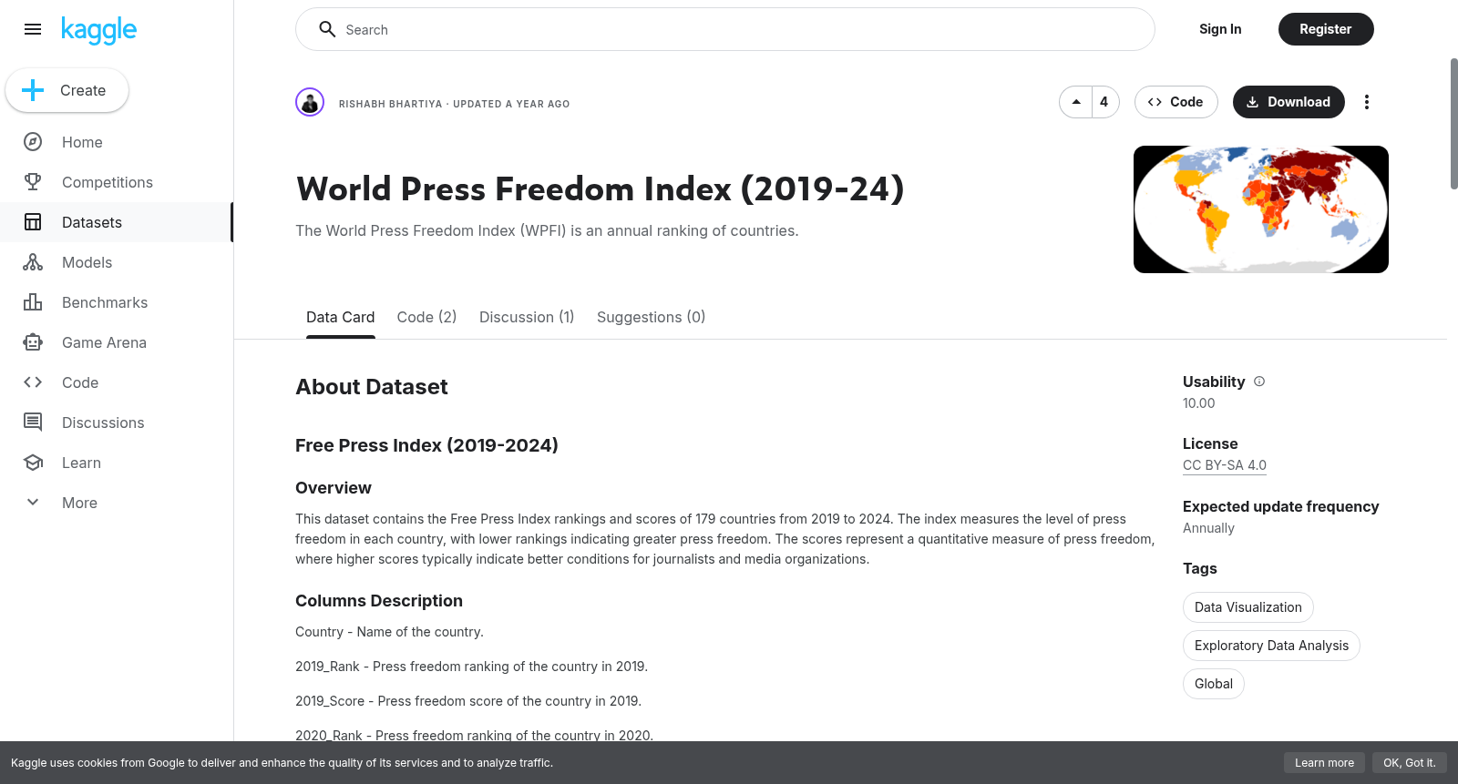Upvote the dataset with the arrow
Screen dimensions: 1458x784
click(1076, 102)
